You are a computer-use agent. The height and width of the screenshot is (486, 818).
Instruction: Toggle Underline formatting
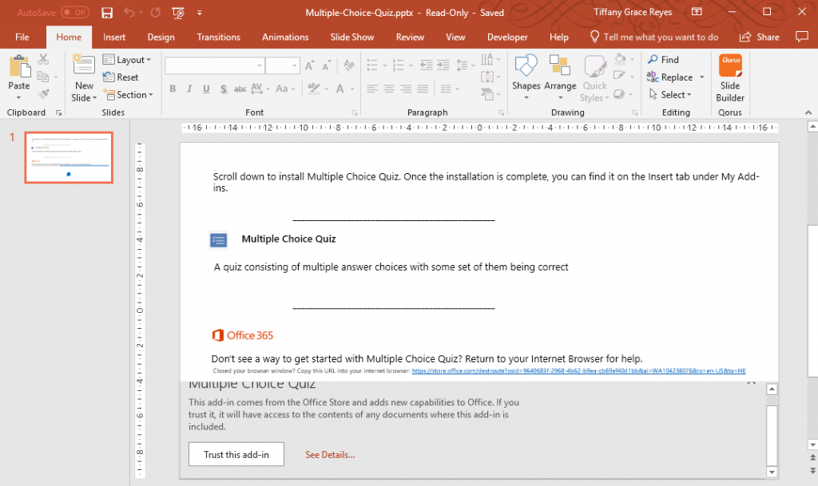tap(206, 89)
